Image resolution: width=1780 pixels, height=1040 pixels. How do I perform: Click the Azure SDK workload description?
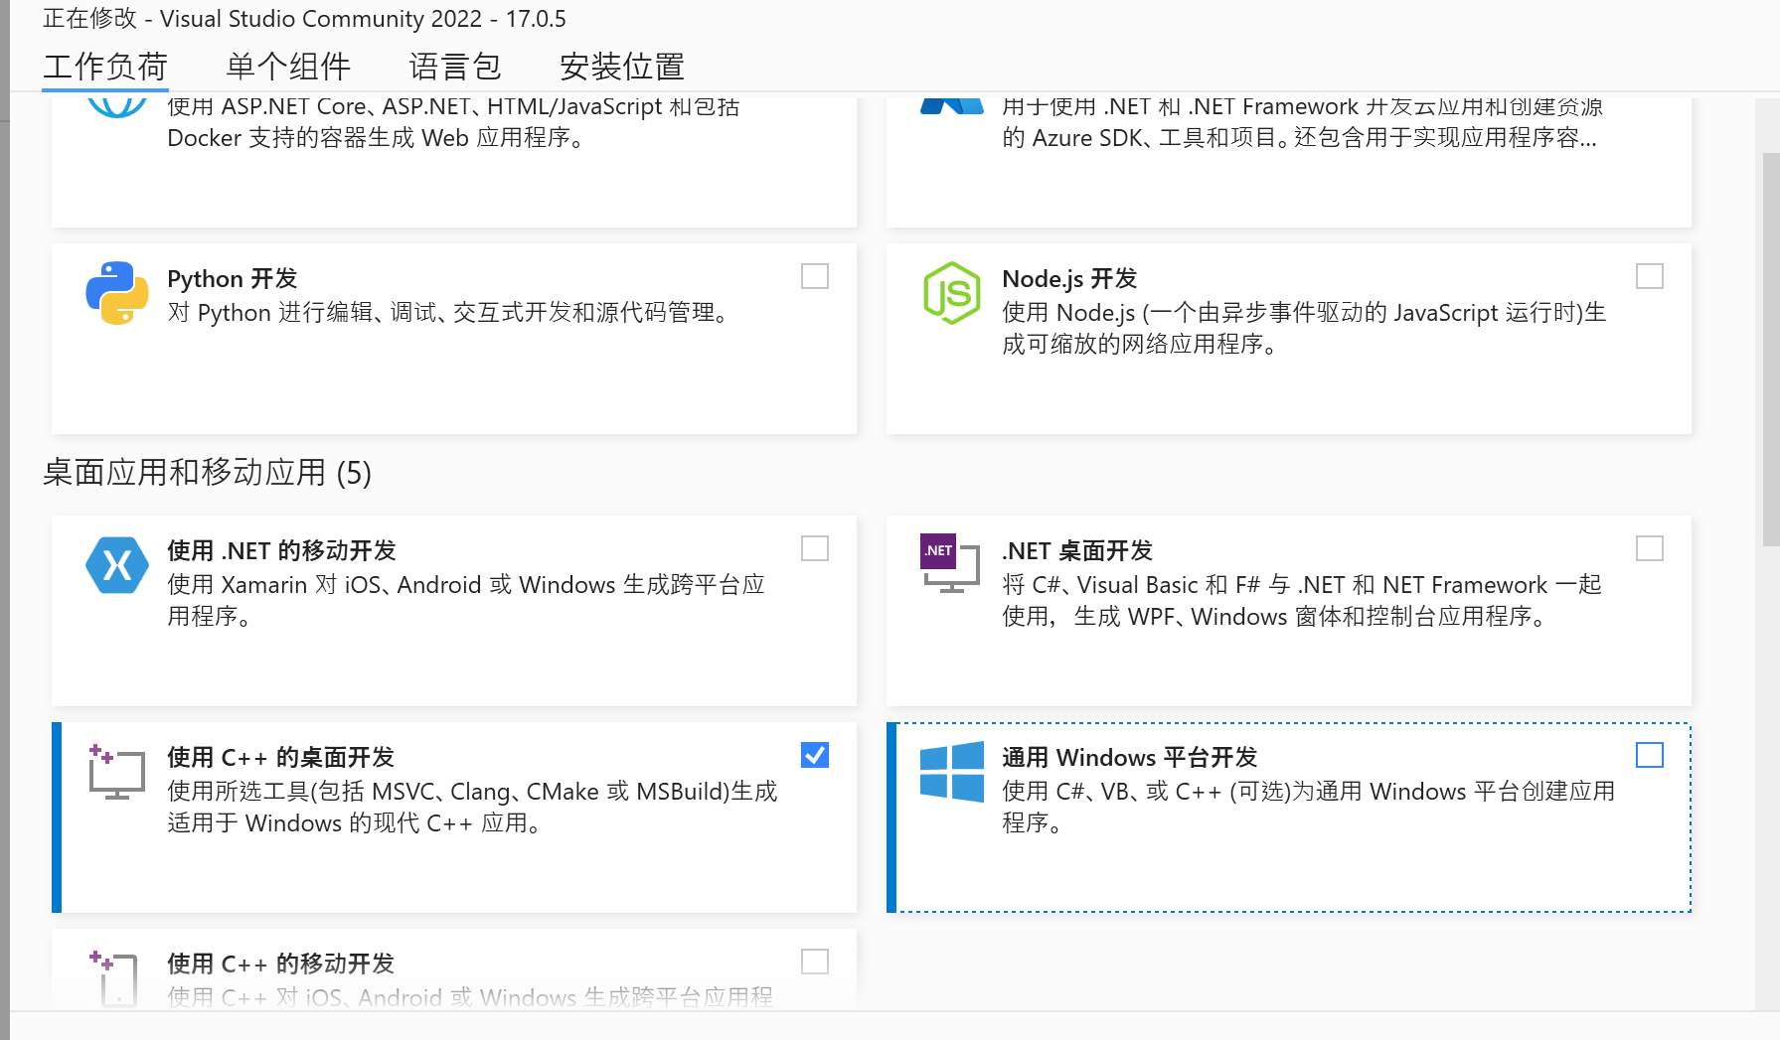[x=1303, y=122]
